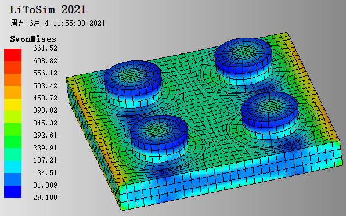Click the SvonMises legend title
This screenshot has height=216, width=346.
point(33,39)
